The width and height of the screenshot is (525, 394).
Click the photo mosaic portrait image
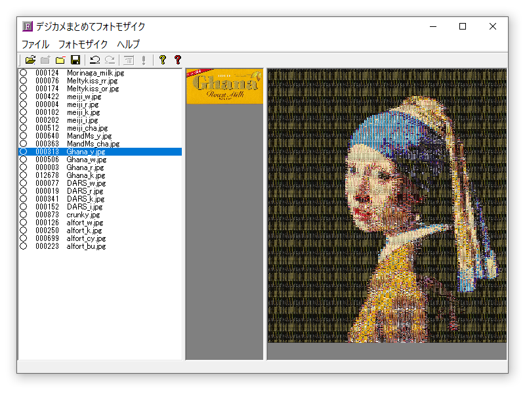click(387, 206)
